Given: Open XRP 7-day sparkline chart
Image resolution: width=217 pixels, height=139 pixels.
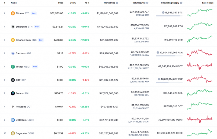Looking at the screenshot, I should tap(200, 79).
